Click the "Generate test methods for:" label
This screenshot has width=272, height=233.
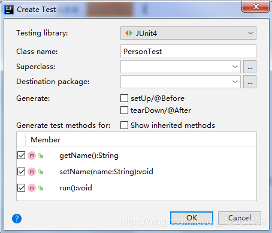tap(64, 126)
